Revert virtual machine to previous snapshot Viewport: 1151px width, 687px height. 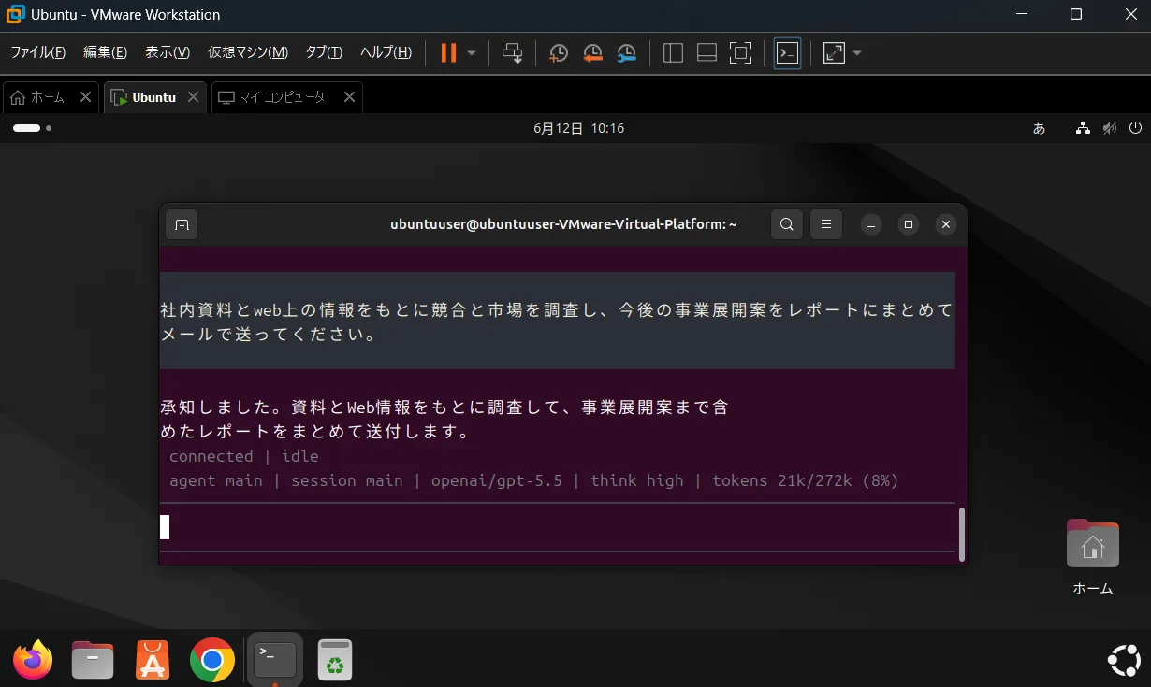coord(591,53)
